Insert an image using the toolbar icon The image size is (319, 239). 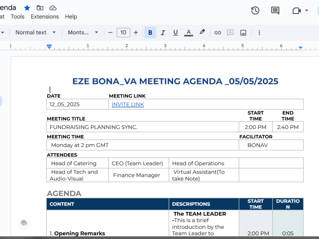(243, 33)
